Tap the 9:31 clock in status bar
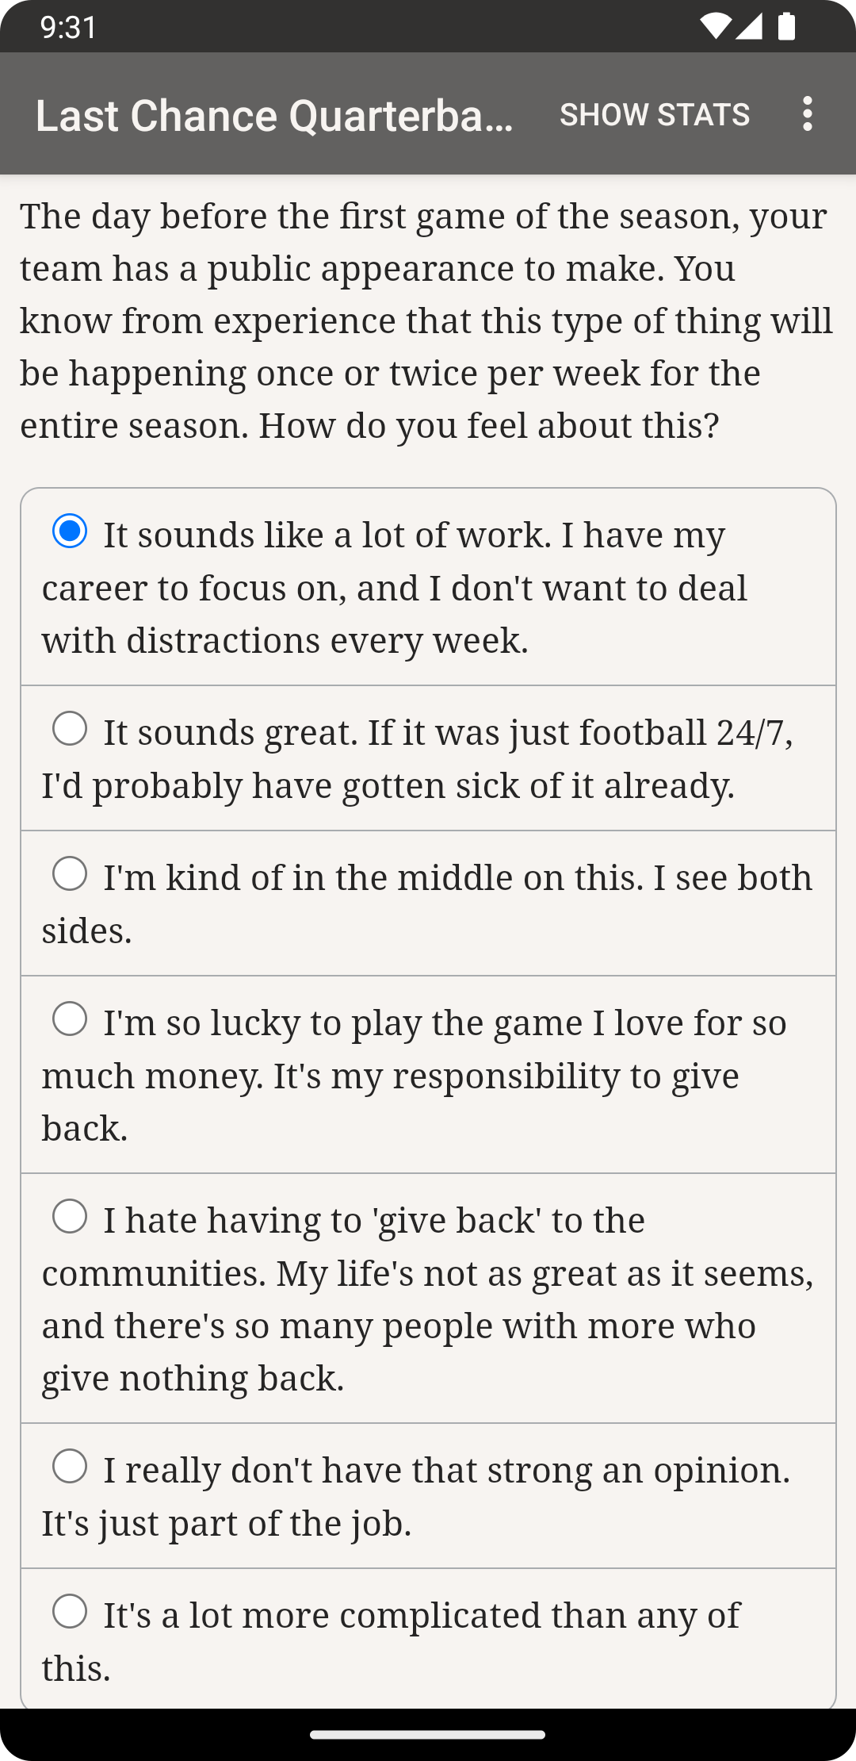856x1761 pixels. pyautogui.click(x=69, y=28)
